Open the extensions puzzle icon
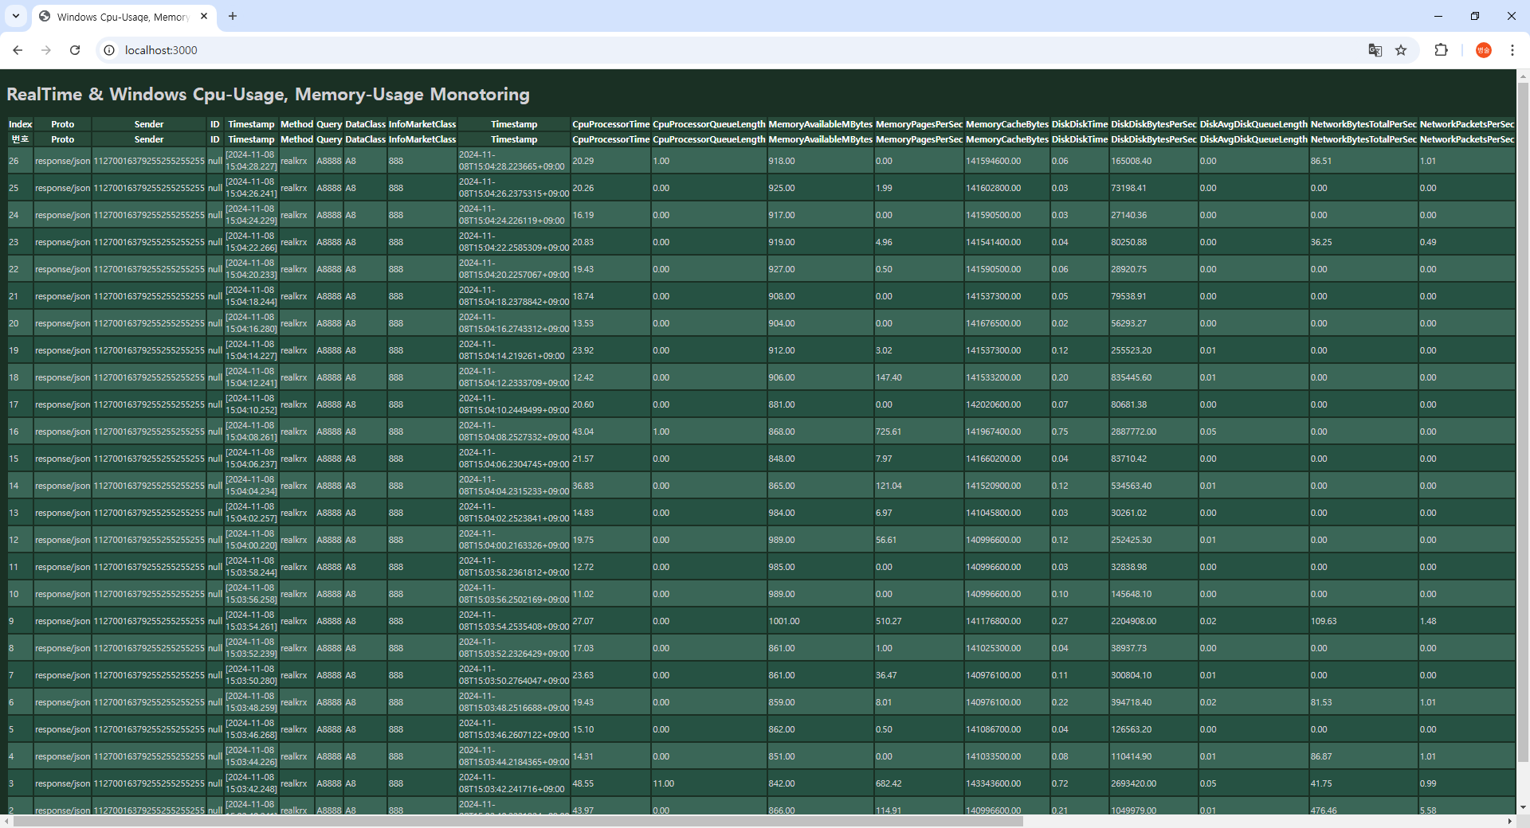The height and width of the screenshot is (828, 1530). click(x=1441, y=50)
